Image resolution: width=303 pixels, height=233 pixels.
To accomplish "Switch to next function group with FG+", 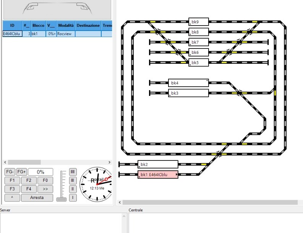I will click(21, 172).
